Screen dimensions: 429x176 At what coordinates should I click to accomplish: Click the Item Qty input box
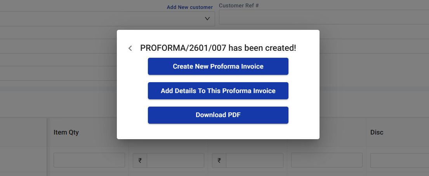point(89,160)
